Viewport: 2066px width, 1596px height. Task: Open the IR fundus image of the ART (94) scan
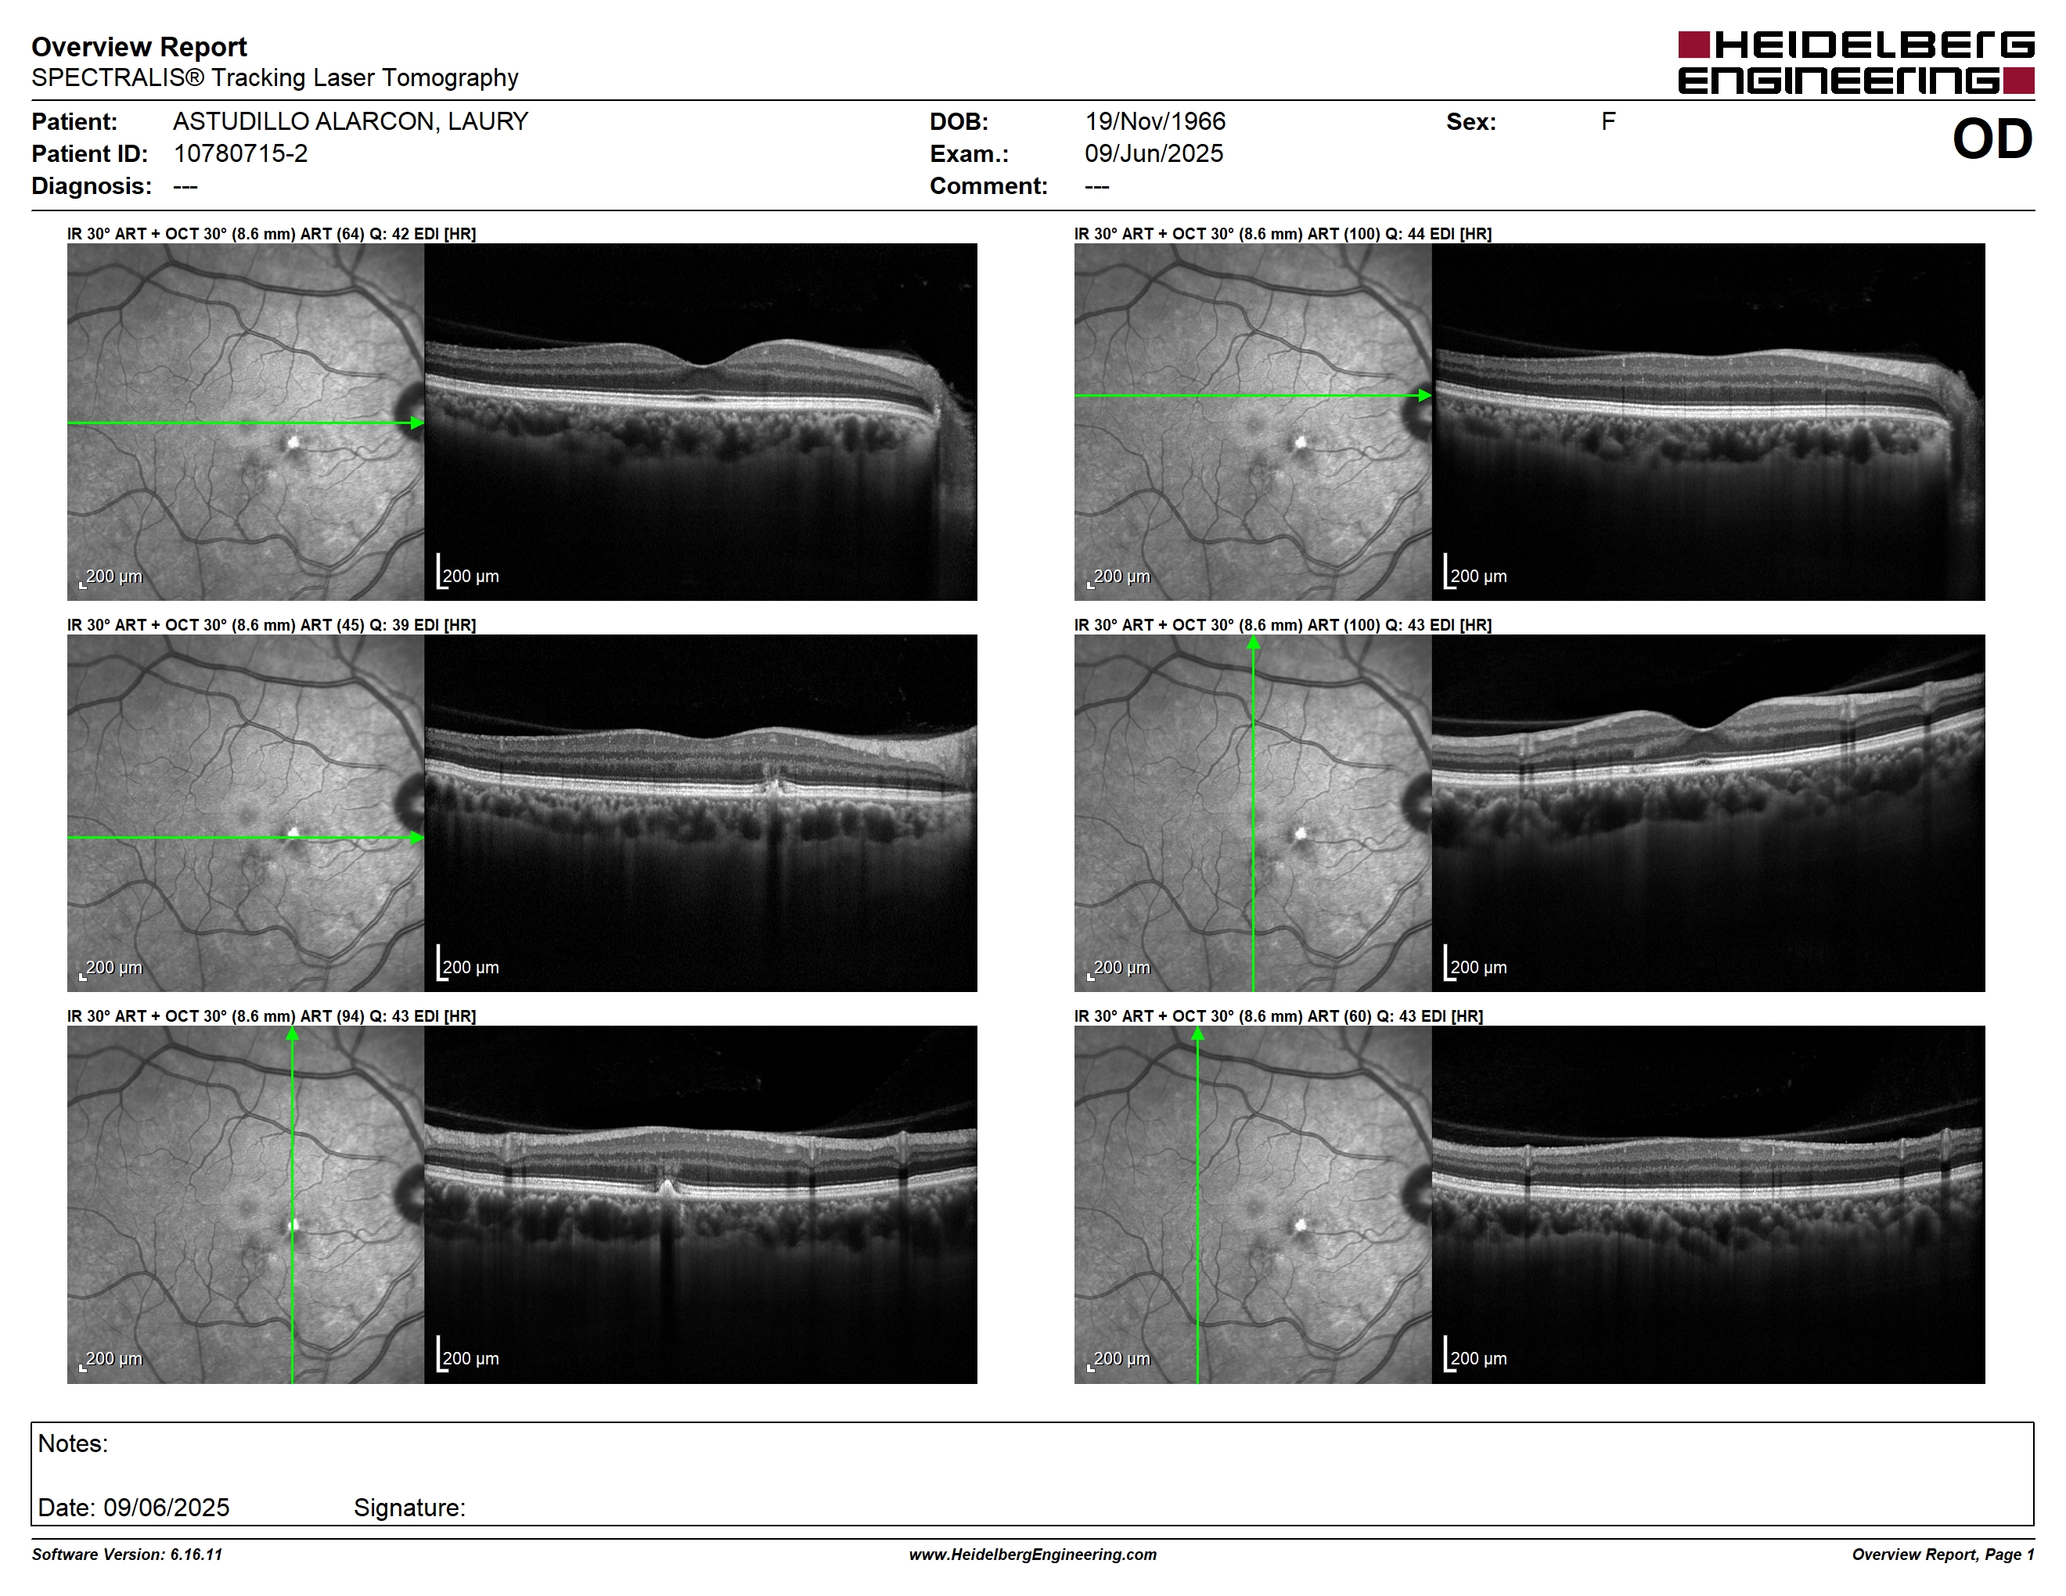(x=246, y=1205)
